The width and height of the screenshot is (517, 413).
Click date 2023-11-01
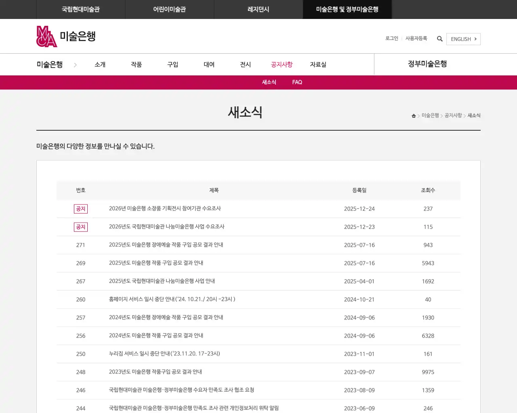click(x=359, y=354)
